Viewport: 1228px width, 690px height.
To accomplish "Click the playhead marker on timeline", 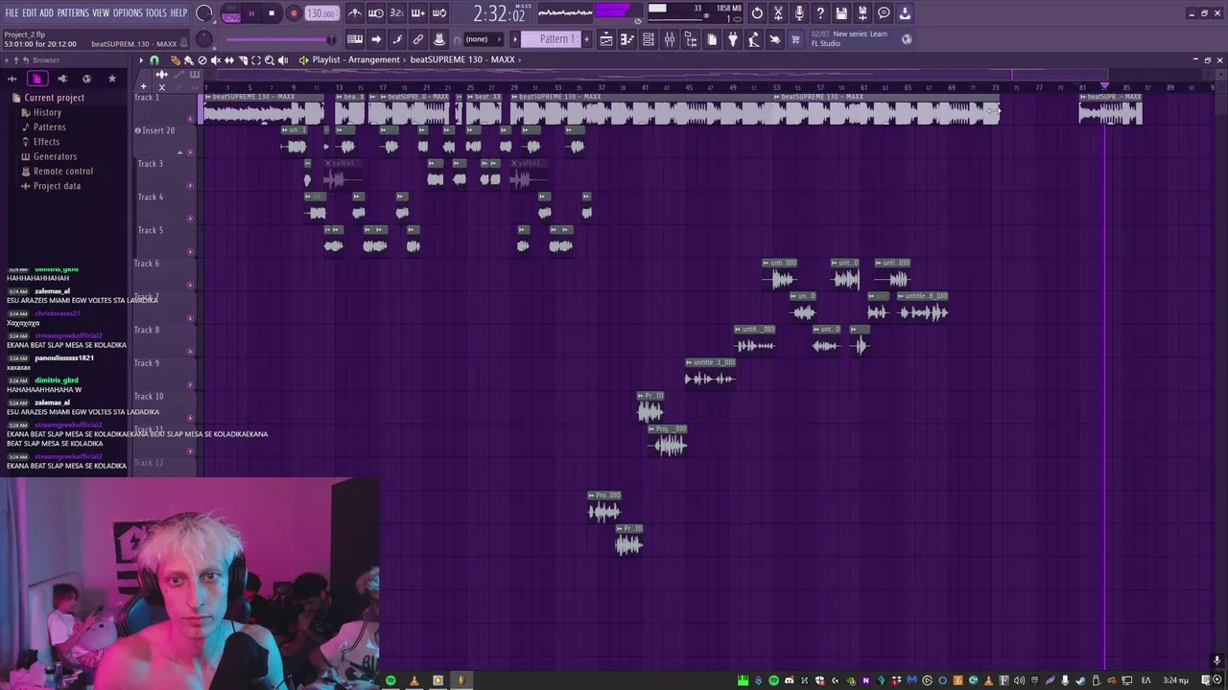I will click(1104, 87).
